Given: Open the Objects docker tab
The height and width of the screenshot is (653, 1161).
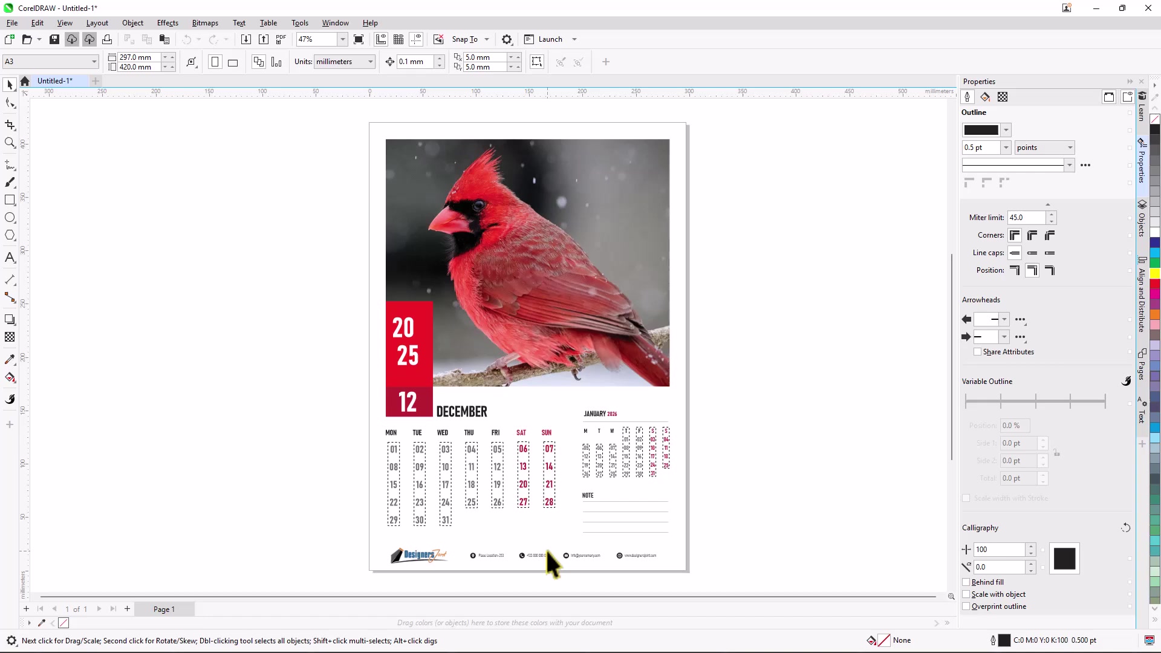Looking at the screenshot, I should [x=1142, y=219].
